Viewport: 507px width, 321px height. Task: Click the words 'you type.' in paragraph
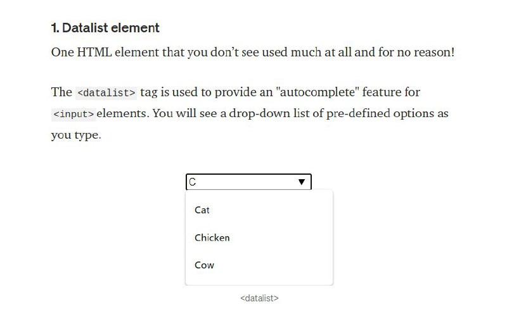(x=75, y=135)
